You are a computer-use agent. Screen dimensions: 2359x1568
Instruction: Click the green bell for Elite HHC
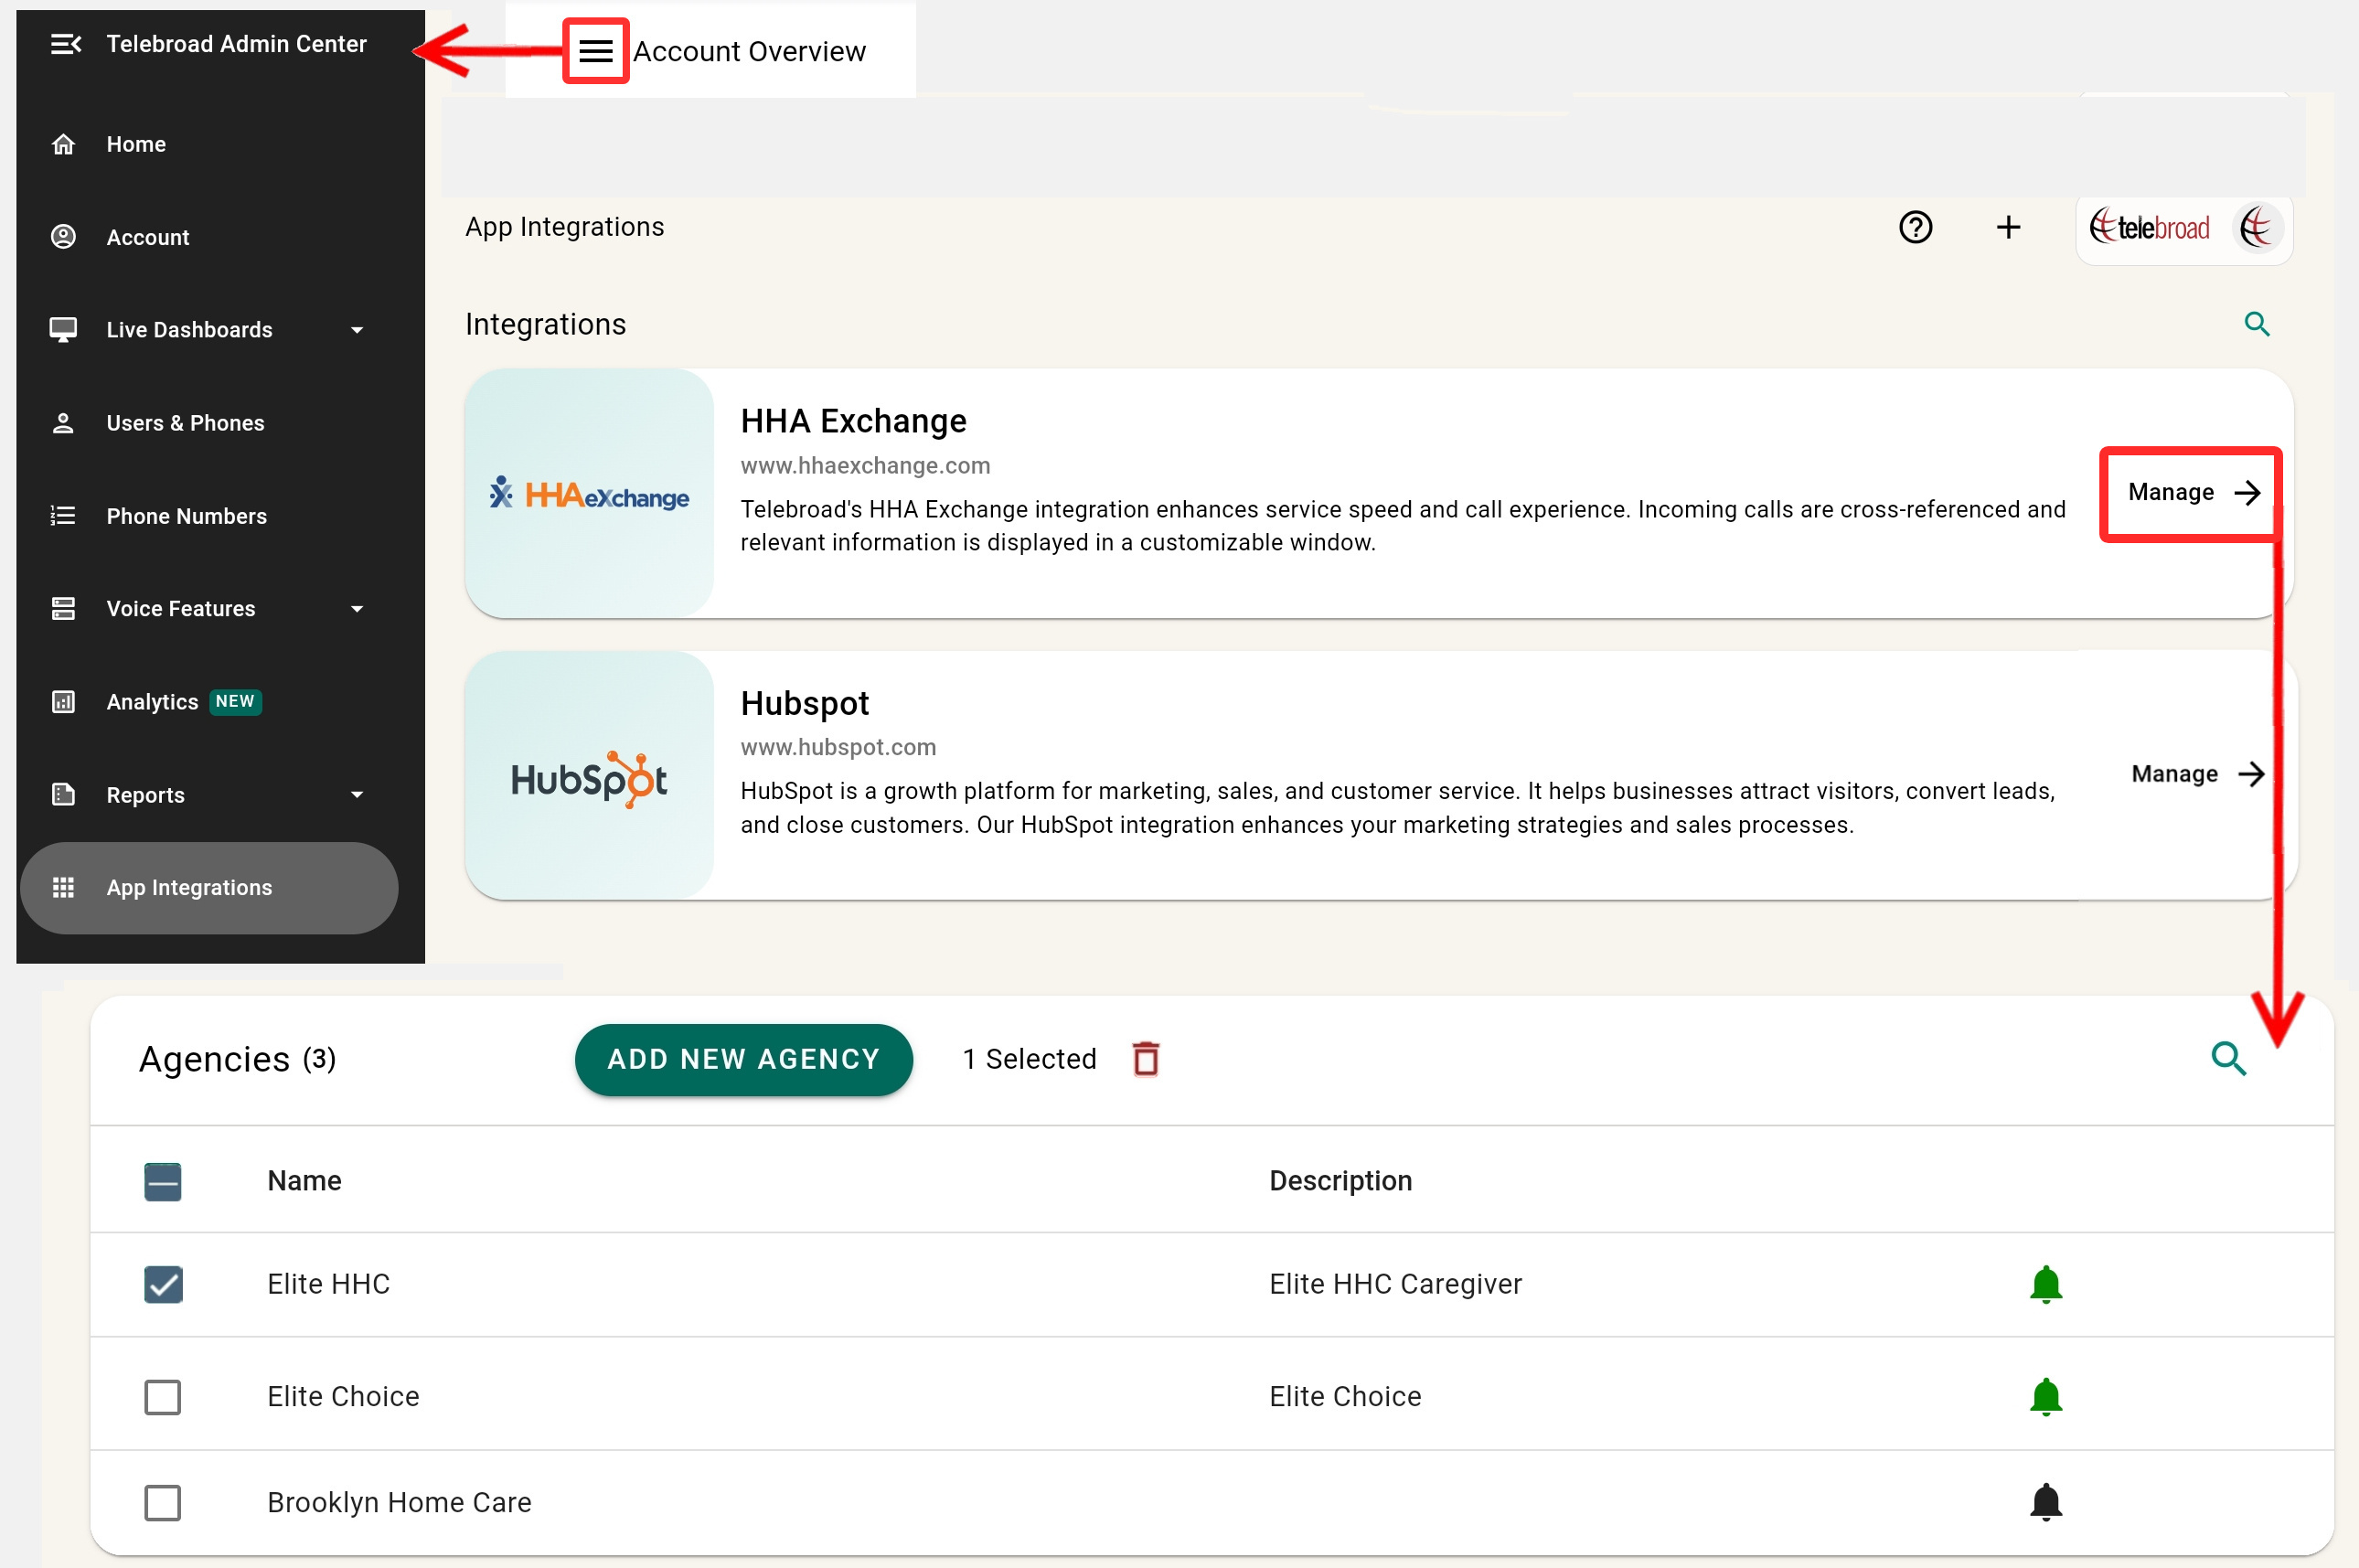tap(2045, 1284)
